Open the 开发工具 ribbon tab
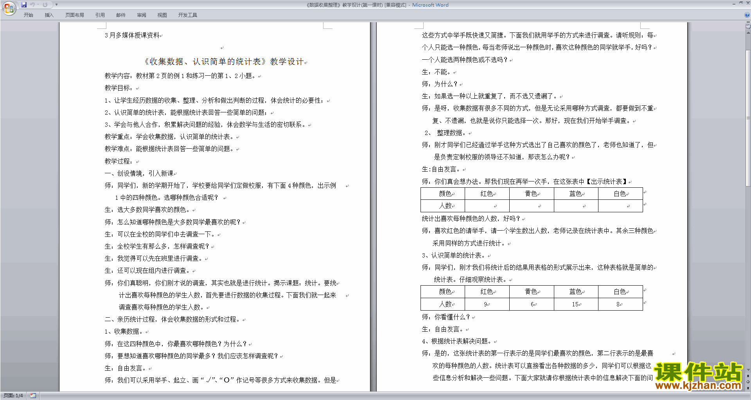 point(188,15)
